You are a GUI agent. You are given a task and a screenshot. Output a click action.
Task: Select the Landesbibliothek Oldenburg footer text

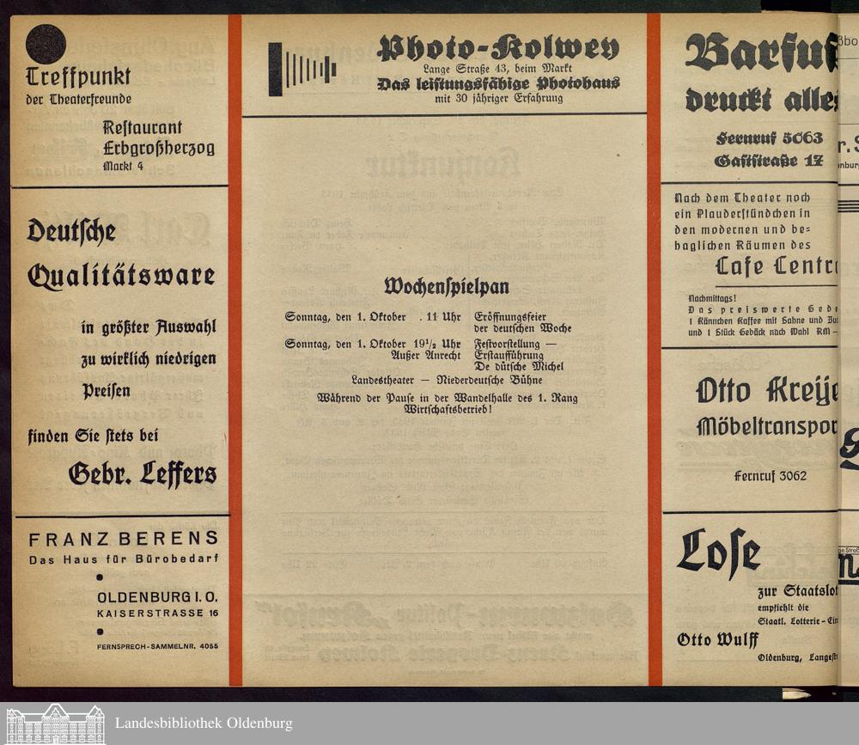[204, 724]
